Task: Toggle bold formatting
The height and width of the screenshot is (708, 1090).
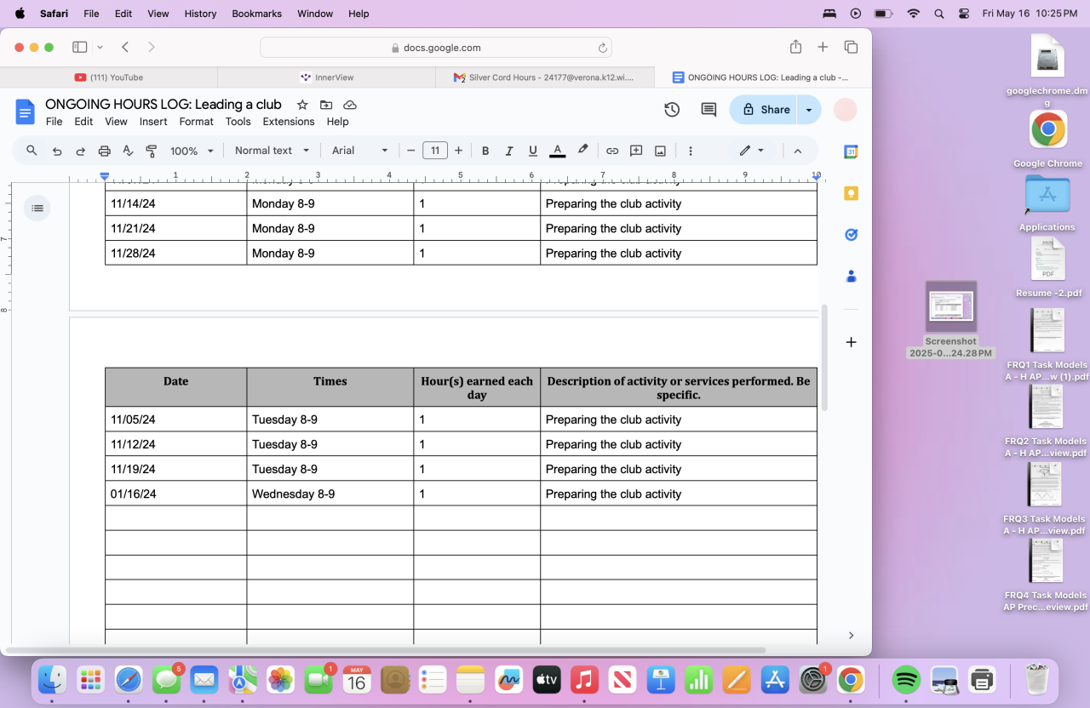Action: pyautogui.click(x=485, y=151)
